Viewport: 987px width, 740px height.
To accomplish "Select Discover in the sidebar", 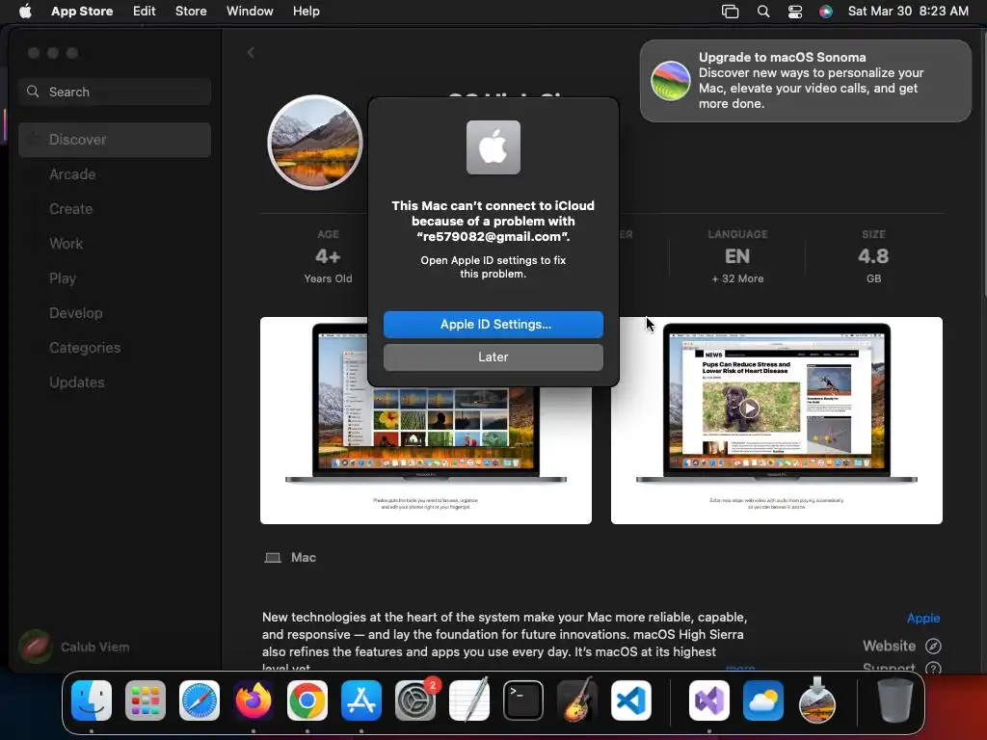I will click(x=115, y=140).
